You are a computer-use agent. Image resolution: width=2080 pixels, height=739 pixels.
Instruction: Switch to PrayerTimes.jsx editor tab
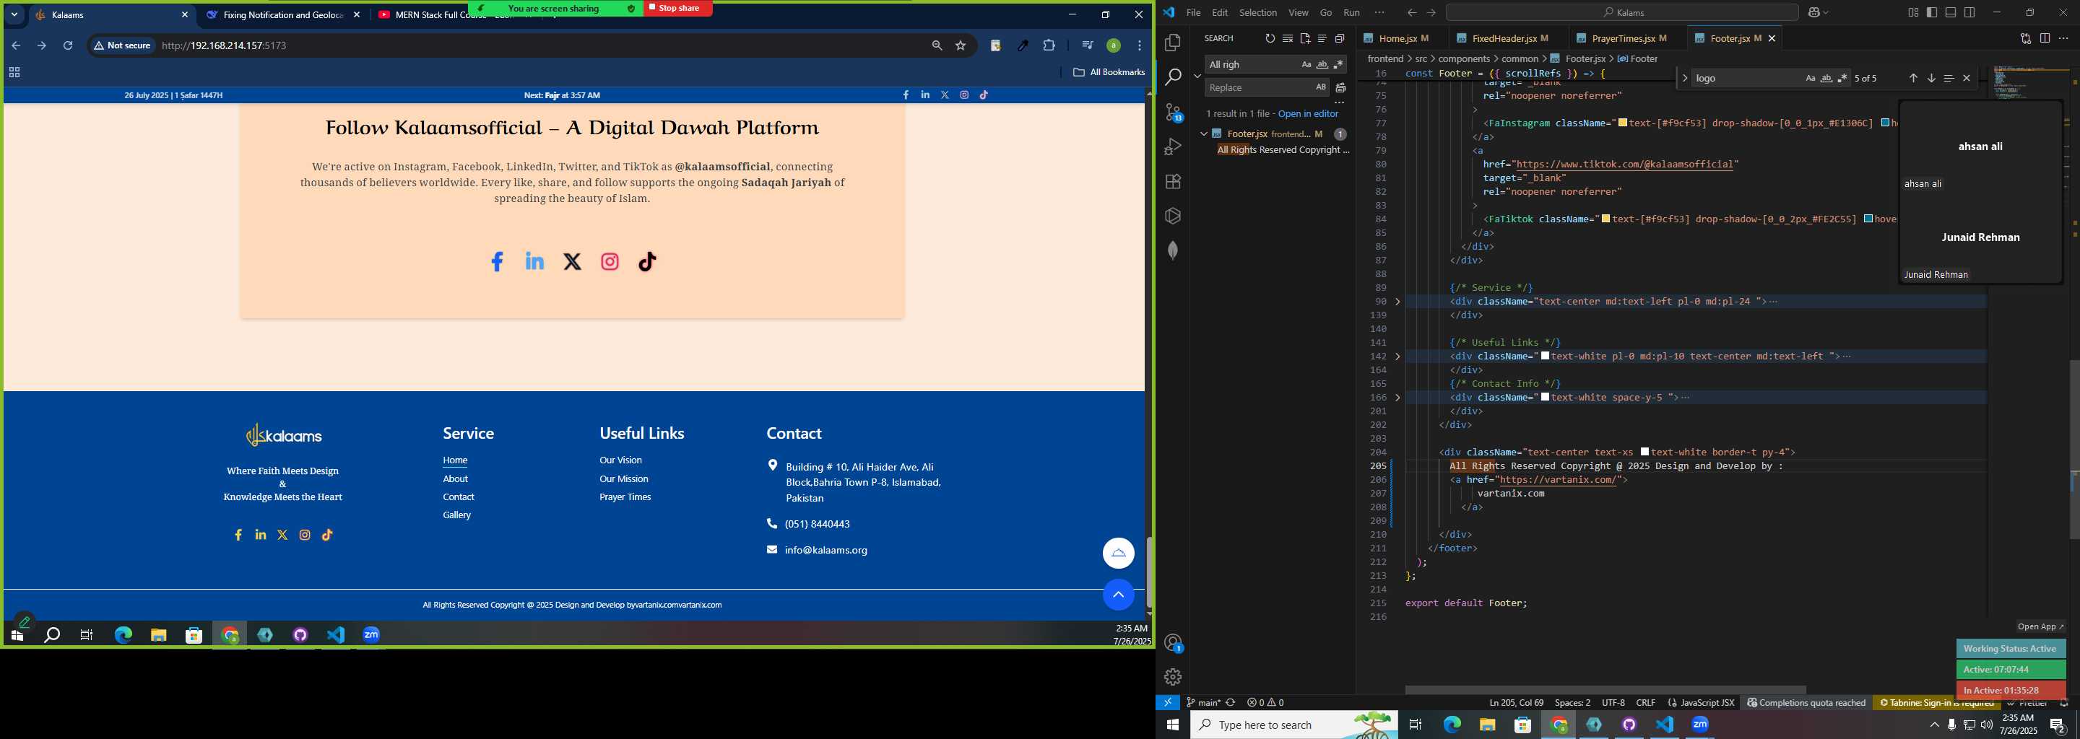(x=1629, y=39)
